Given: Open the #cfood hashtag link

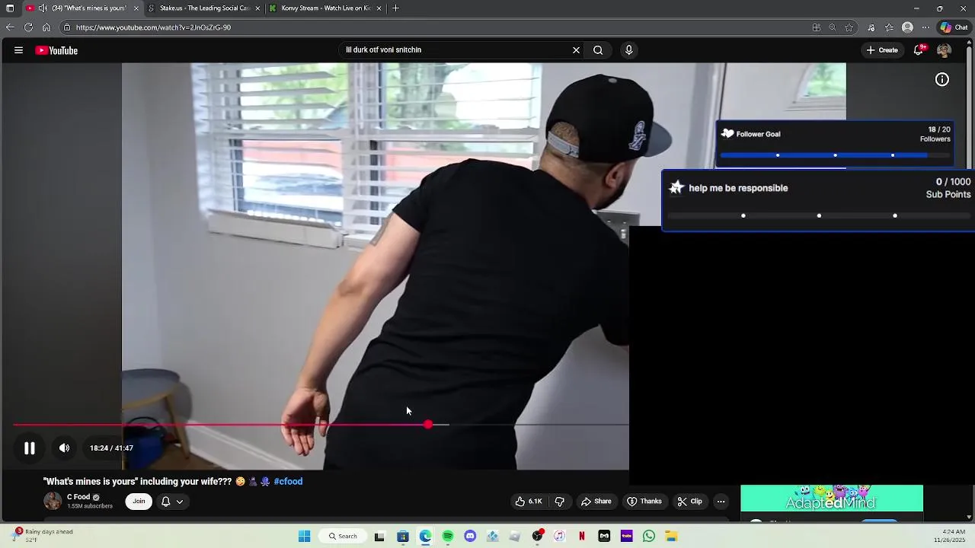Looking at the screenshot, I should point(288,481).
